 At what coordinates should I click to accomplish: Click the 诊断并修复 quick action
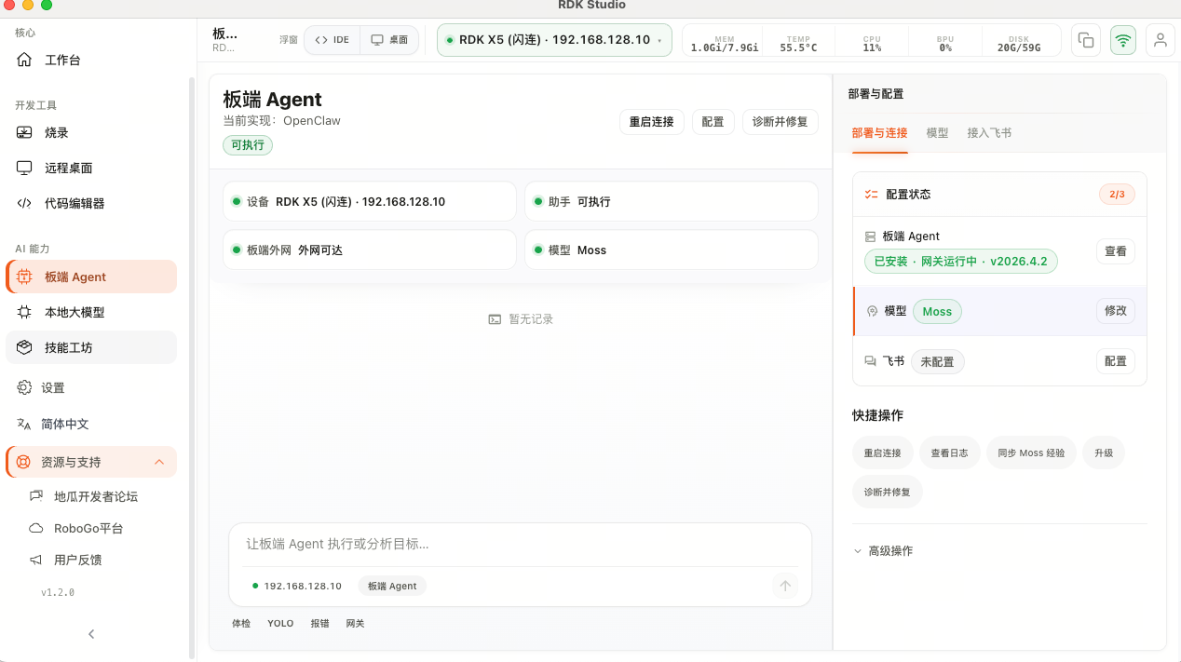pyautogui.click(x=887, y=492)
